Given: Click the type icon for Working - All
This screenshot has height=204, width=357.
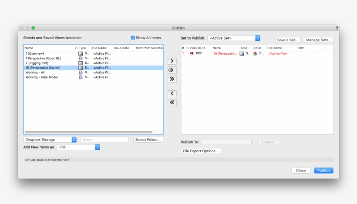Looking at the screenshot, I should click(81, 72).
